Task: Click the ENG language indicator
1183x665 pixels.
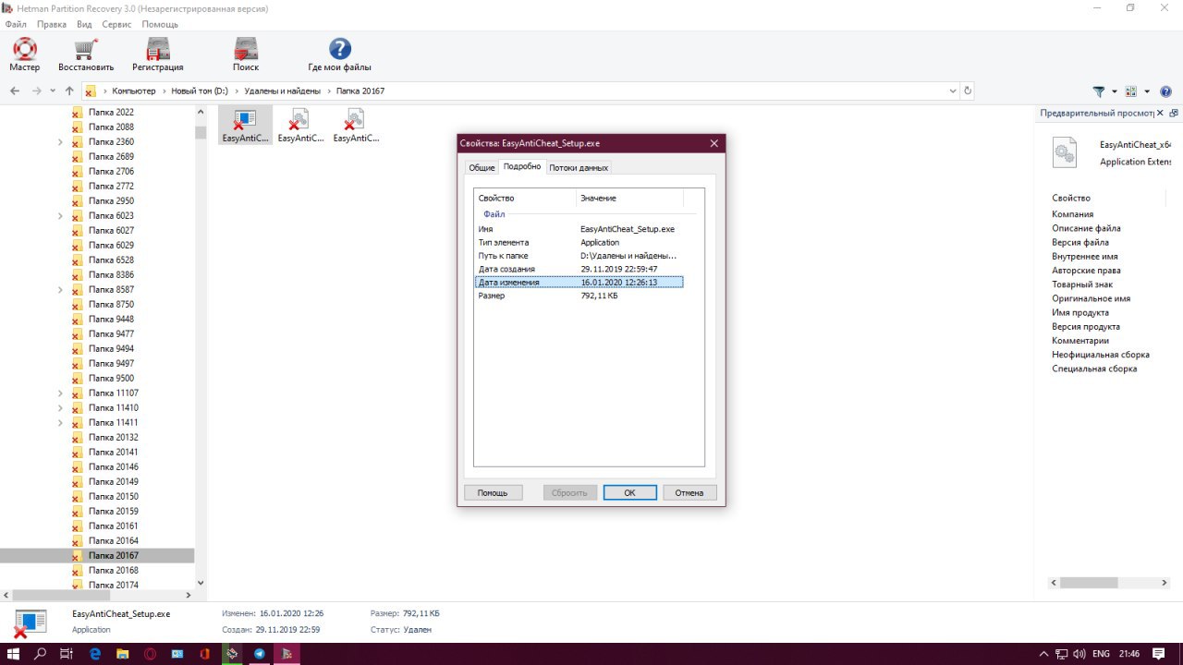Action: pos(1100,654)
